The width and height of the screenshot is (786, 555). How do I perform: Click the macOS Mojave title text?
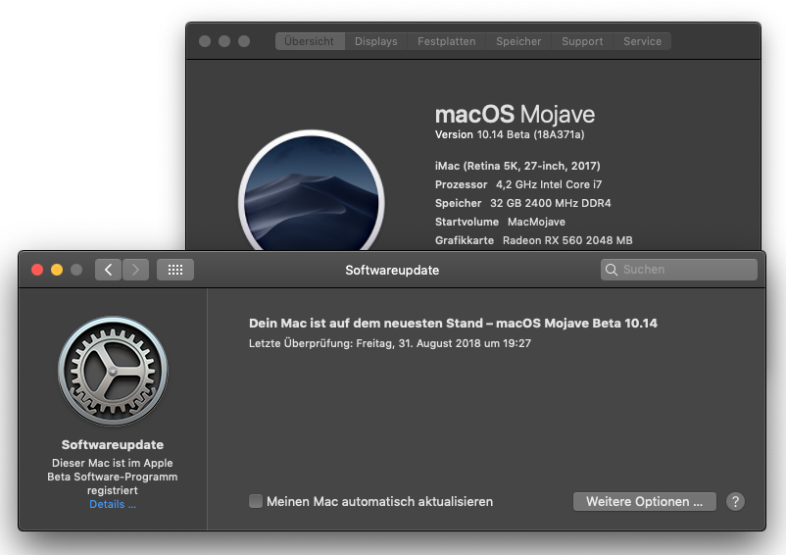(515, 115)
